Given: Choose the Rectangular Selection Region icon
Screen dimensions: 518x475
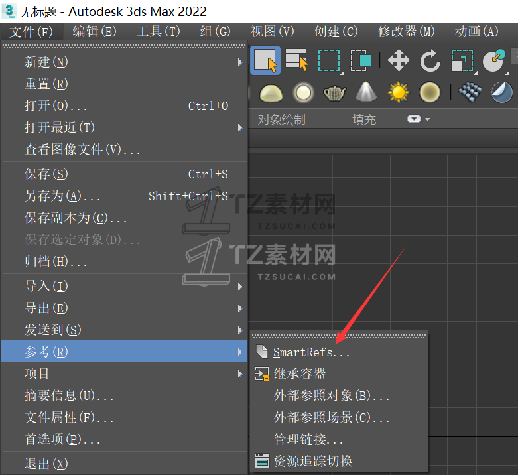Looking at the screenshot, I should [x=329, y=61].
